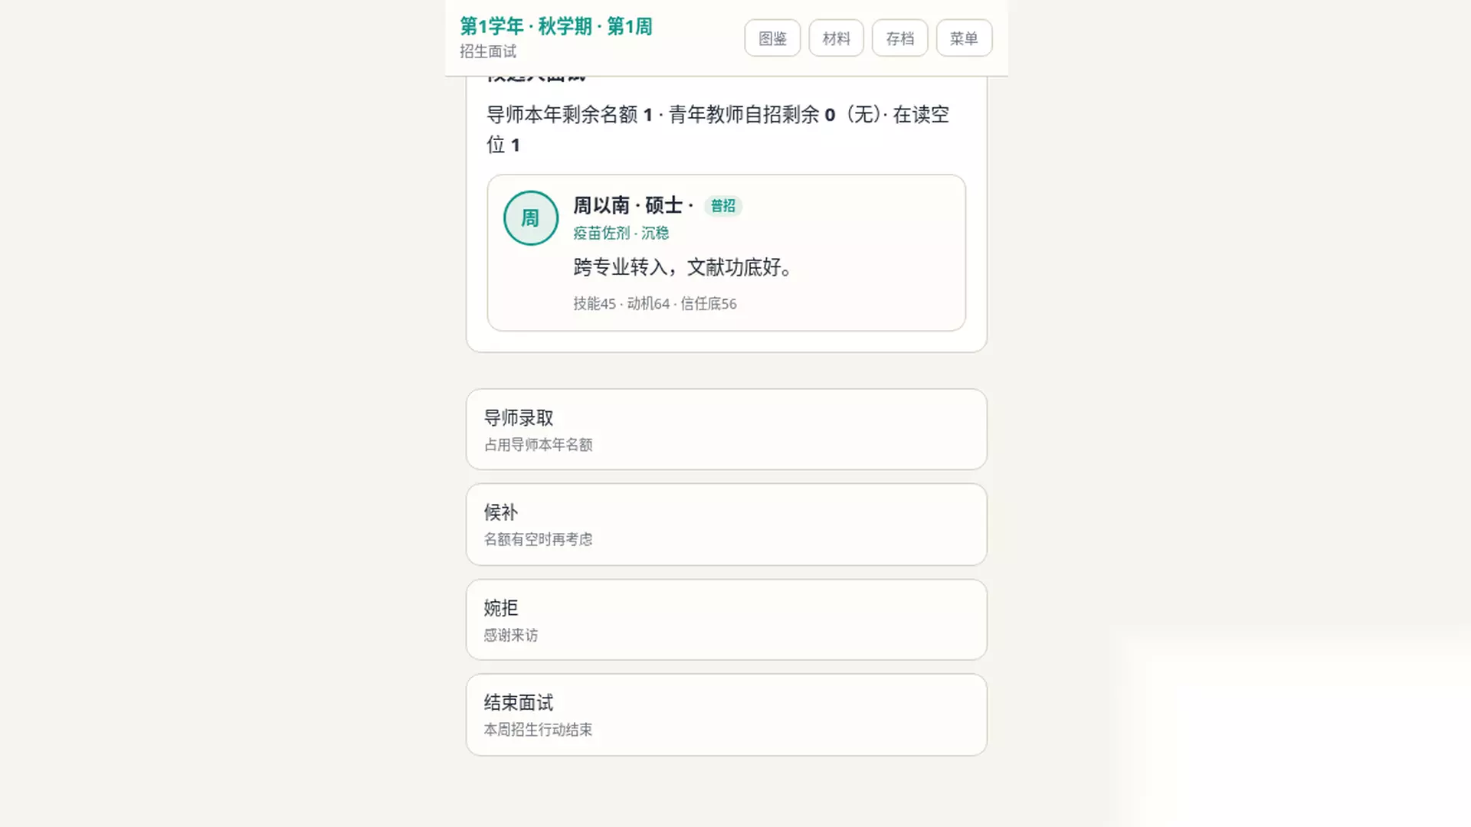The image size is (1471, 827).
Task: Open the 材料 materials button
Action: (836, 38)
